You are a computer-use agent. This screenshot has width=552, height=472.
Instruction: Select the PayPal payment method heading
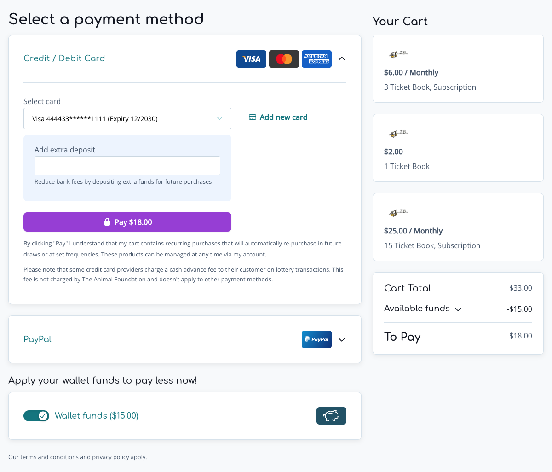click(x=37, y=339)
